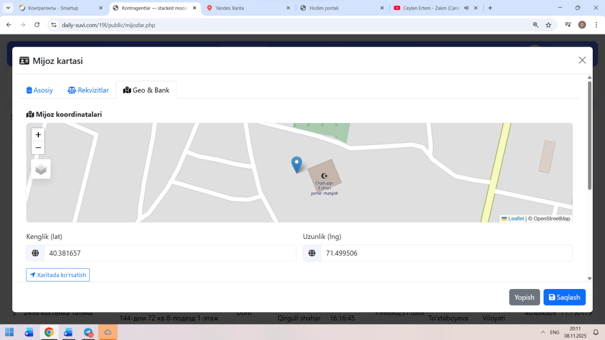This screenshot has height=340, width=605.
Task: Reload the mijozlar.php page
Action: click(37, 25)
